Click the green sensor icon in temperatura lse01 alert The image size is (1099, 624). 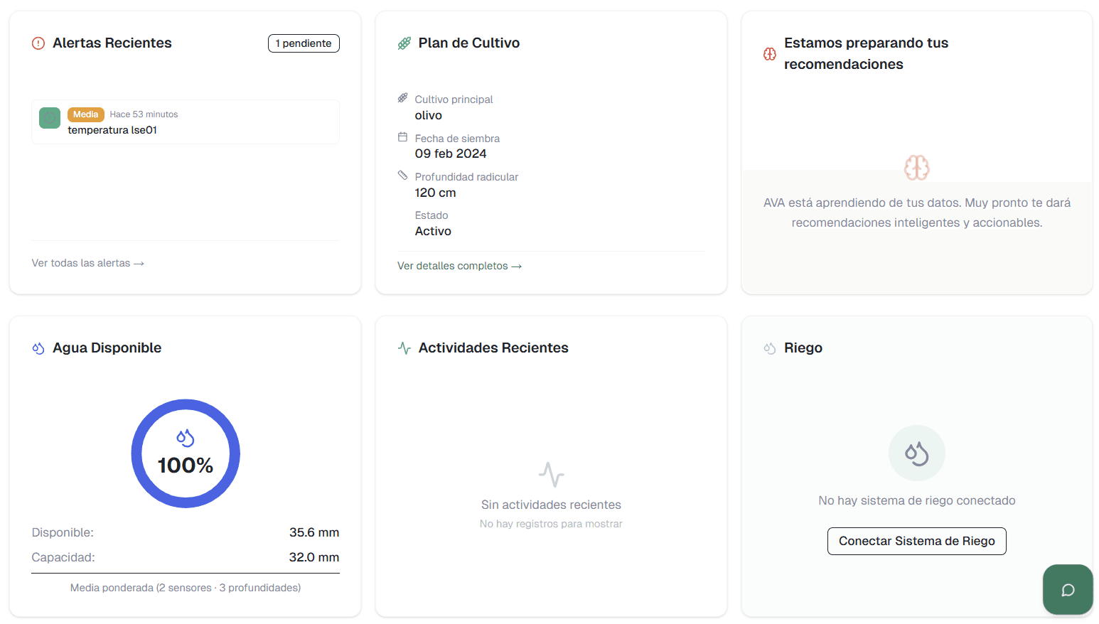(x=50, y=118)
